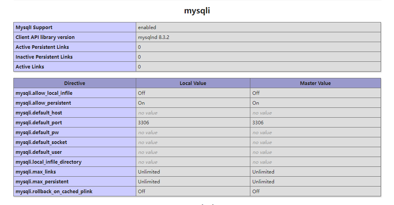Select the mysqli.default_port directive
The width and height of the screenshot is (394, 205).
[x=39, y=123]
